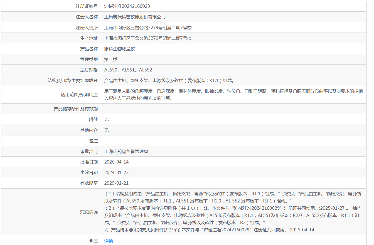The height and width of the screenshot is (245, 374).
Task: Click the 产品储存条件及有效期 label
Action: click(76, 109)
